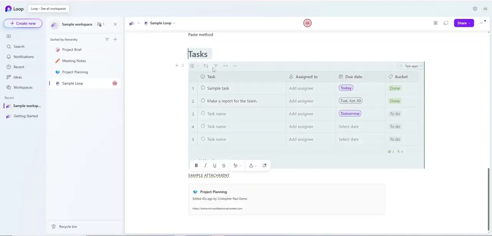The width and height of the screenshot is (492, 236).
Task: Open the Meeting Notes page
Action: (74, 61)
